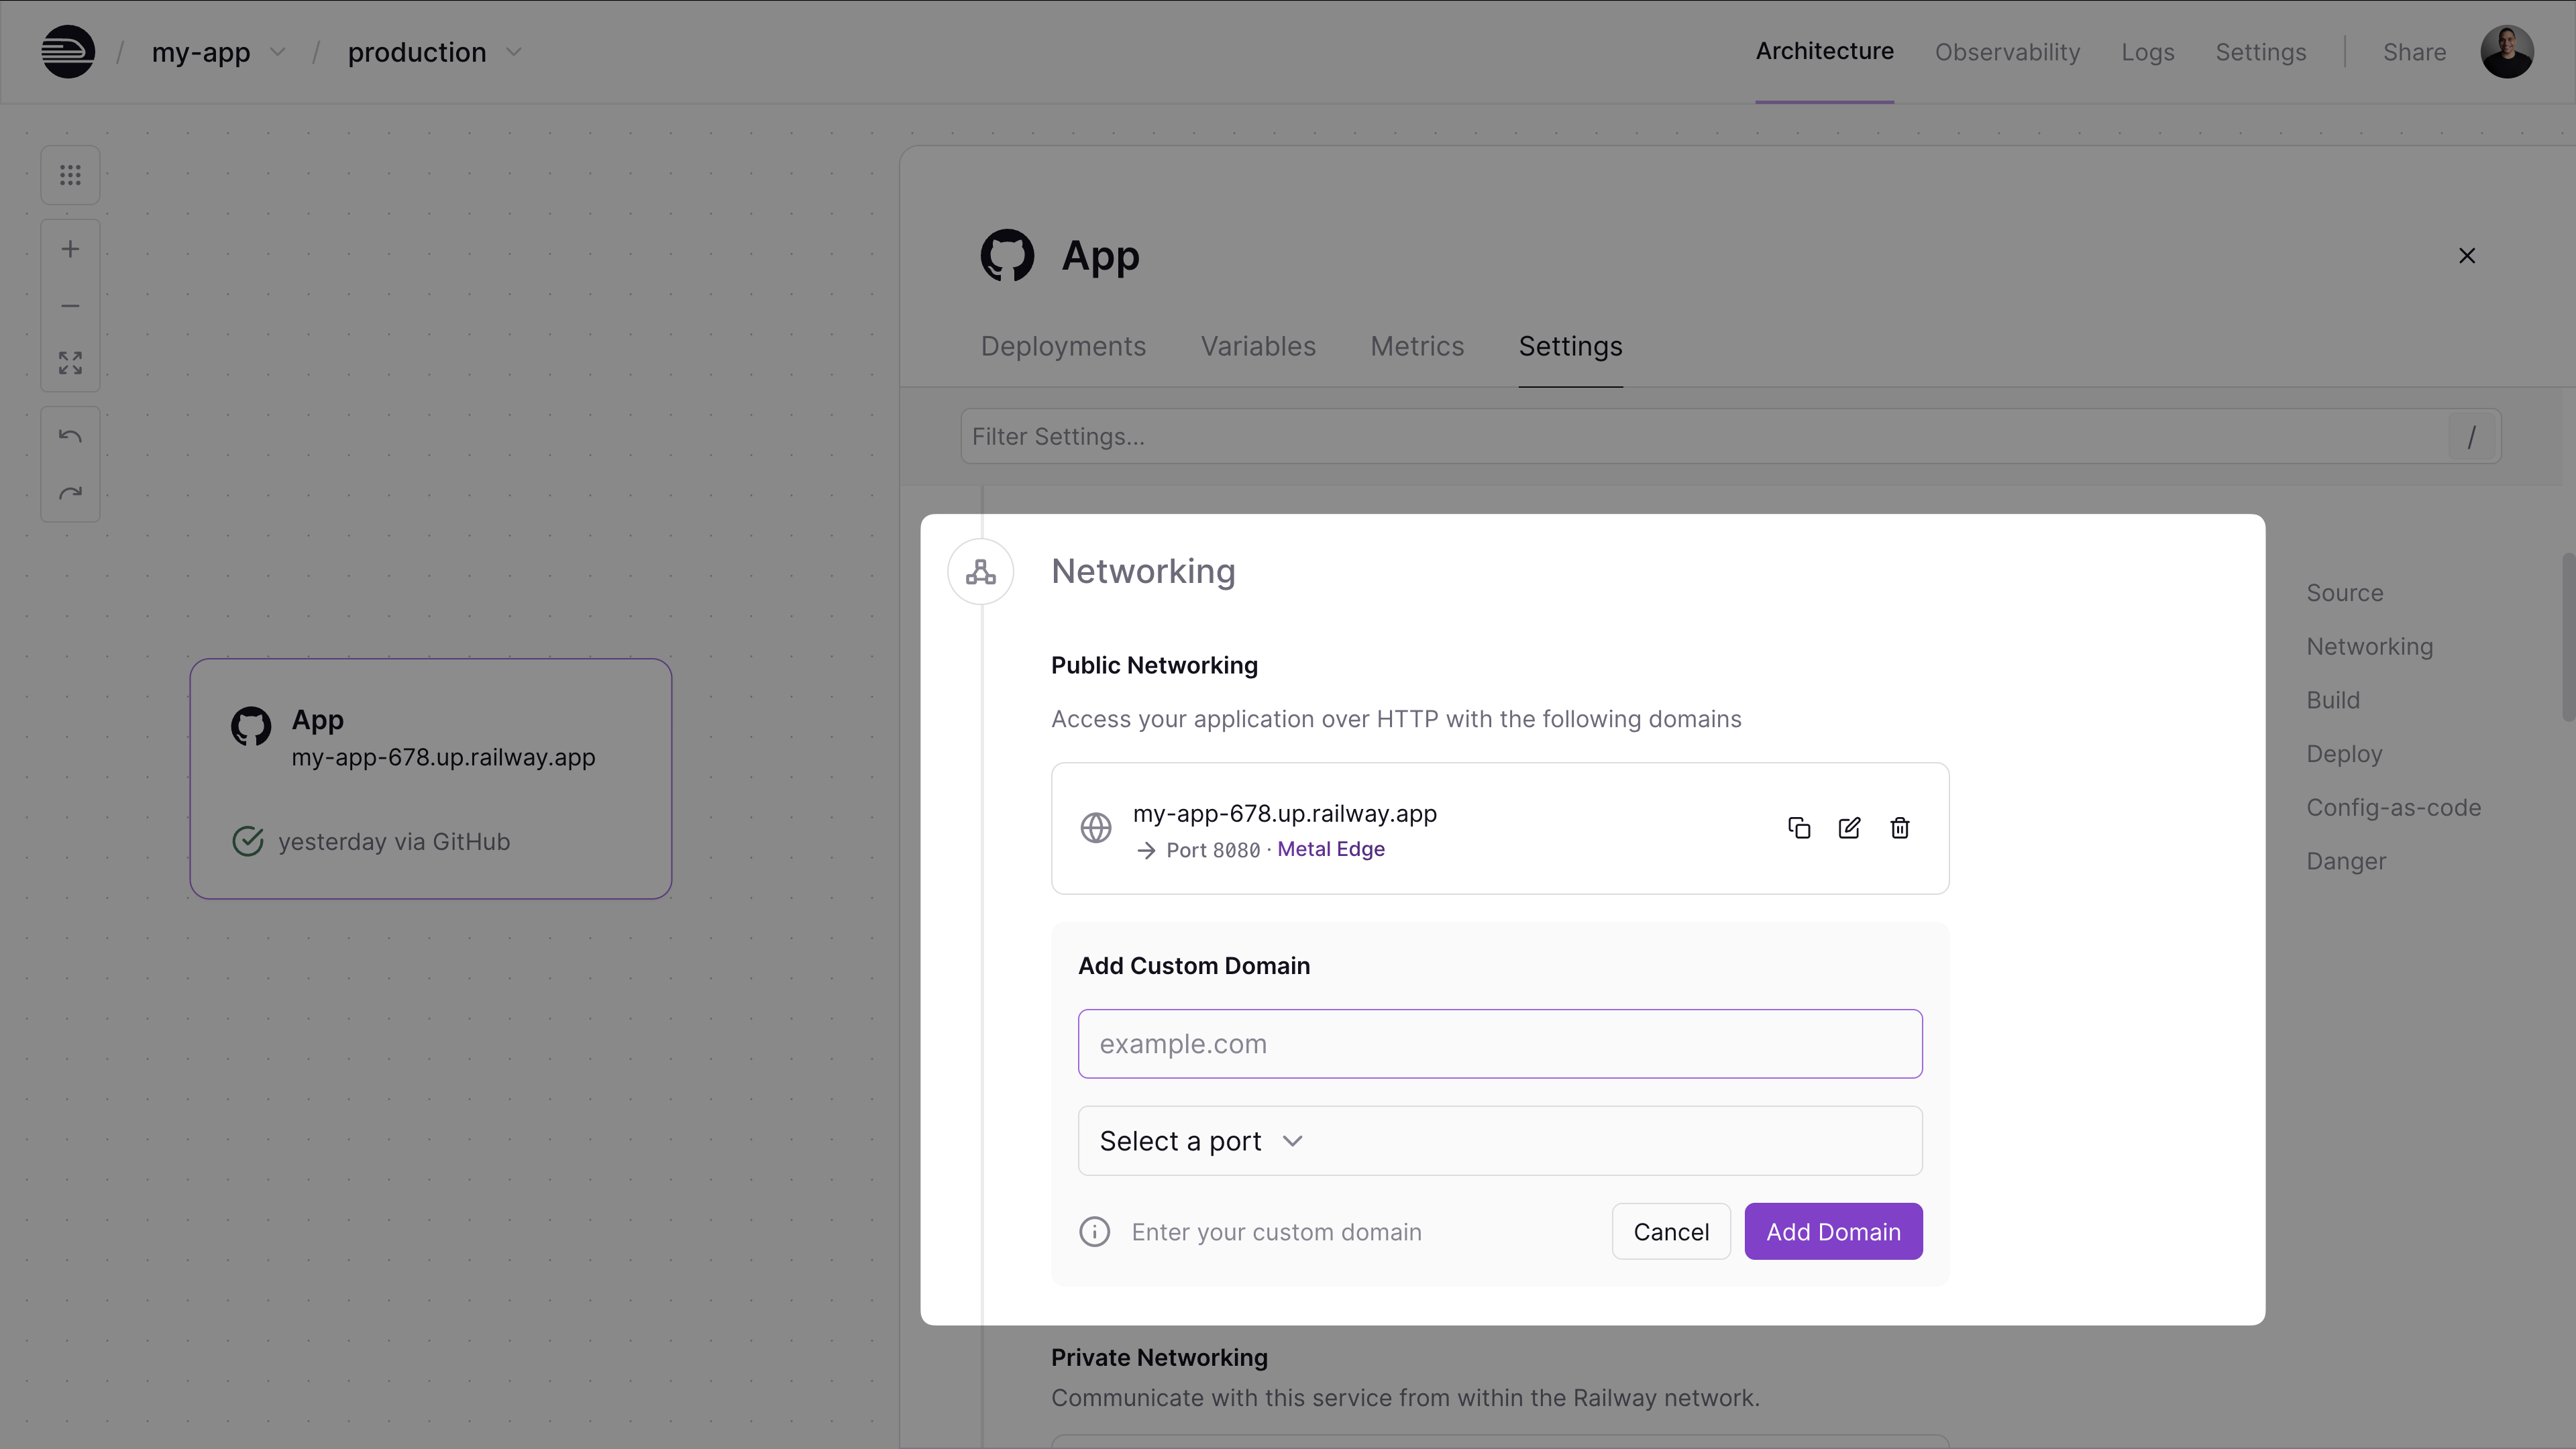The width and height of the screenshot is (2576, 1449).
Task: Edit the railway.app domain entry
Action: [1849, 828]
